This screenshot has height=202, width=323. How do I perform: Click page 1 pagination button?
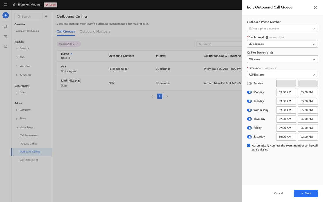160,96
